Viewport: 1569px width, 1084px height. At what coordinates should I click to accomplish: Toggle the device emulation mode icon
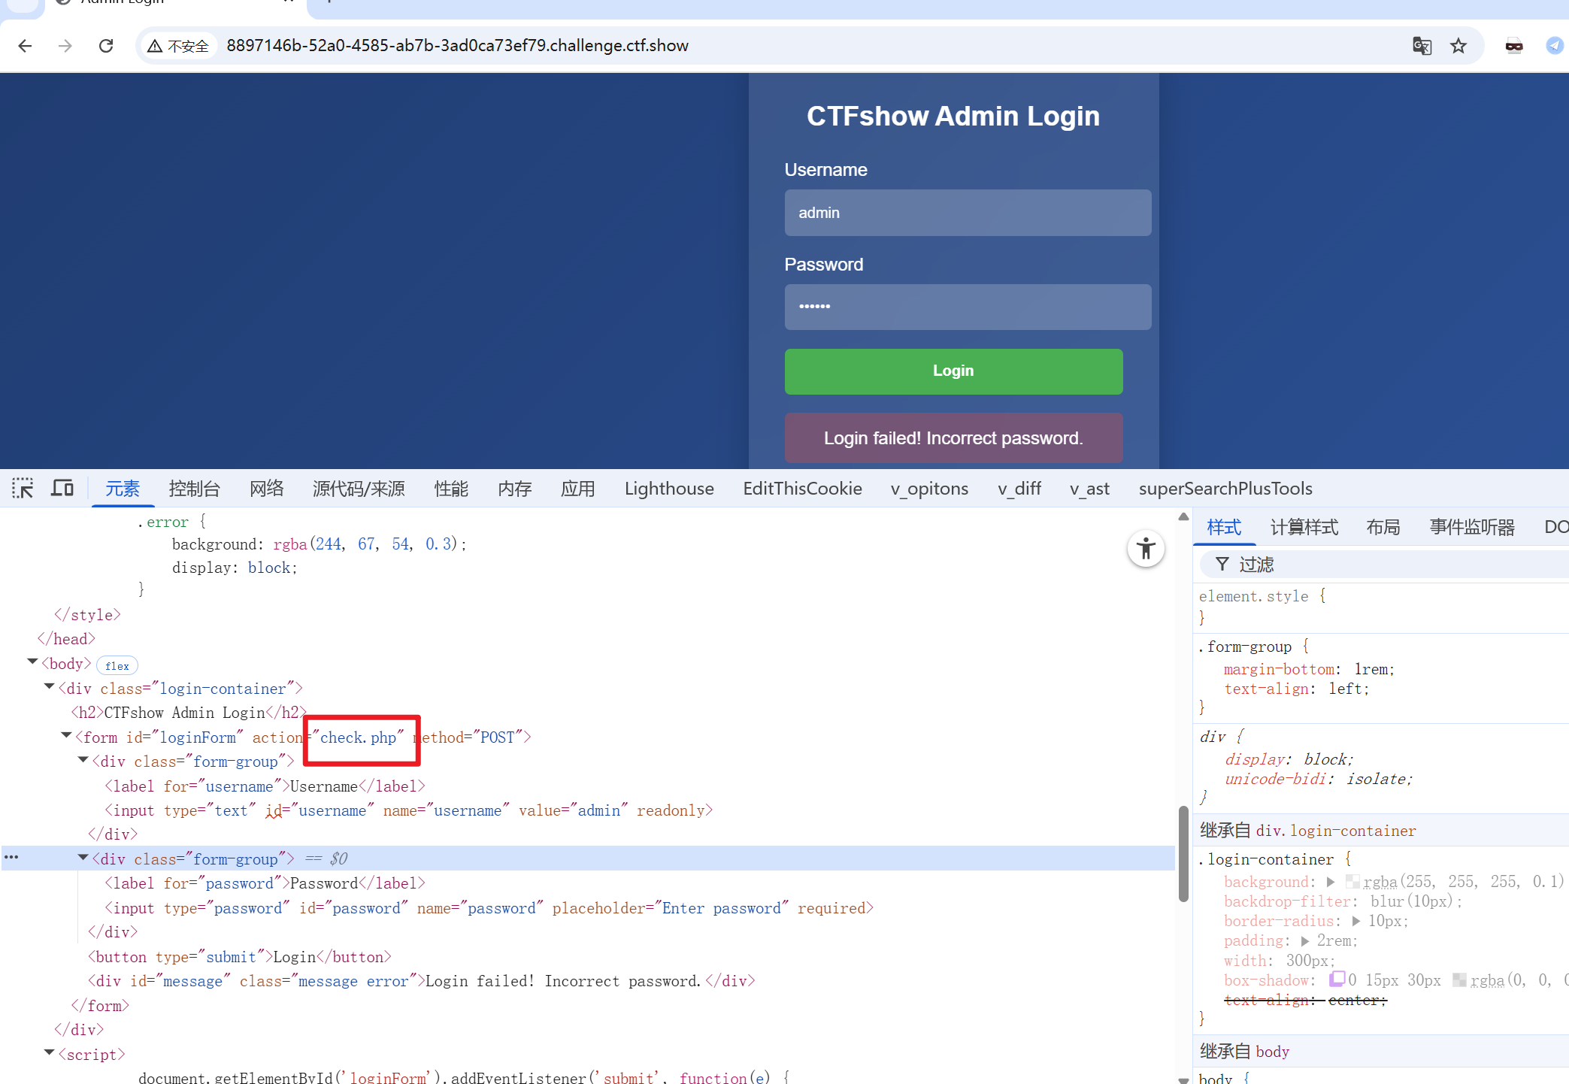[62, 488]
